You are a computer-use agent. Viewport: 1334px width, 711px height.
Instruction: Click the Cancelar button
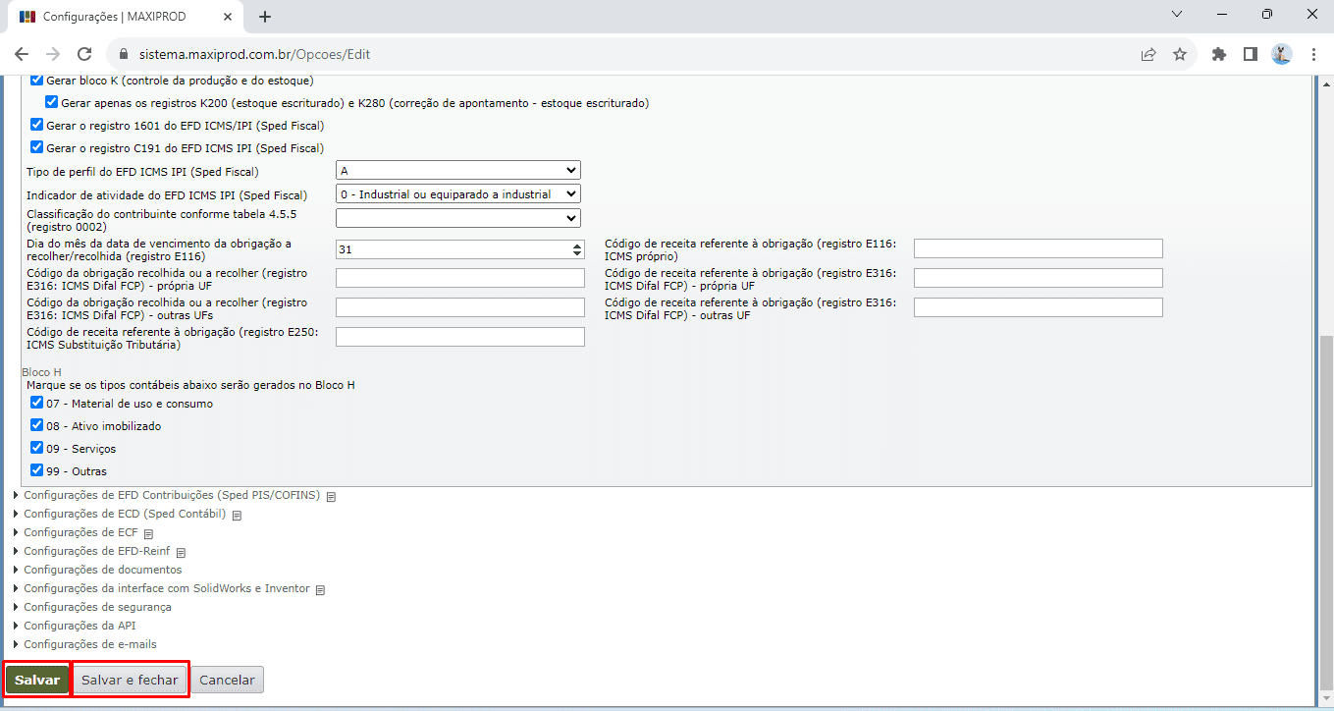tap(227, 680)
